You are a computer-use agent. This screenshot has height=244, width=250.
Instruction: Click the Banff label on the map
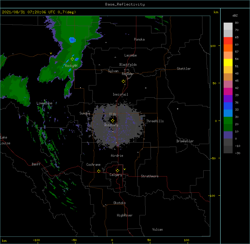36,164
